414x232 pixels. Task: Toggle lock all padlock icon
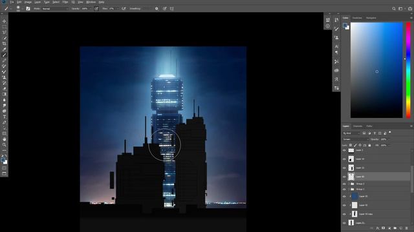click(369, 145)
